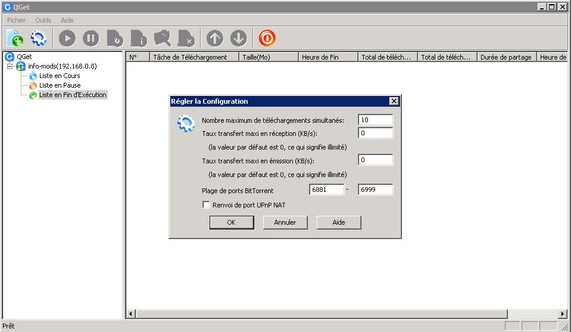This screenshot has width=571, height=332.
Task: Click the emission transfer rate field
Action: coord(376,160)
